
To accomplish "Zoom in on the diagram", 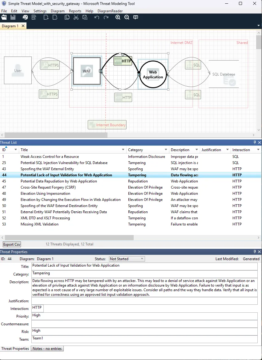I will [118, 17].
